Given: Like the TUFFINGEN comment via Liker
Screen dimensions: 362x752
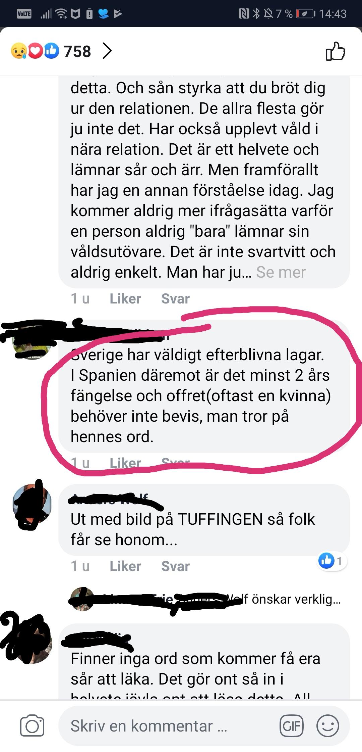Looking at the screenshot, I should (x=125, y=566).
